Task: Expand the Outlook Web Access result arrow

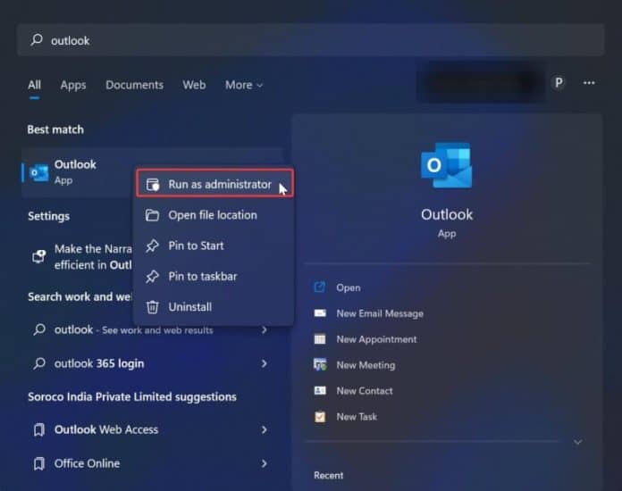Action: [x=264, y=429]
